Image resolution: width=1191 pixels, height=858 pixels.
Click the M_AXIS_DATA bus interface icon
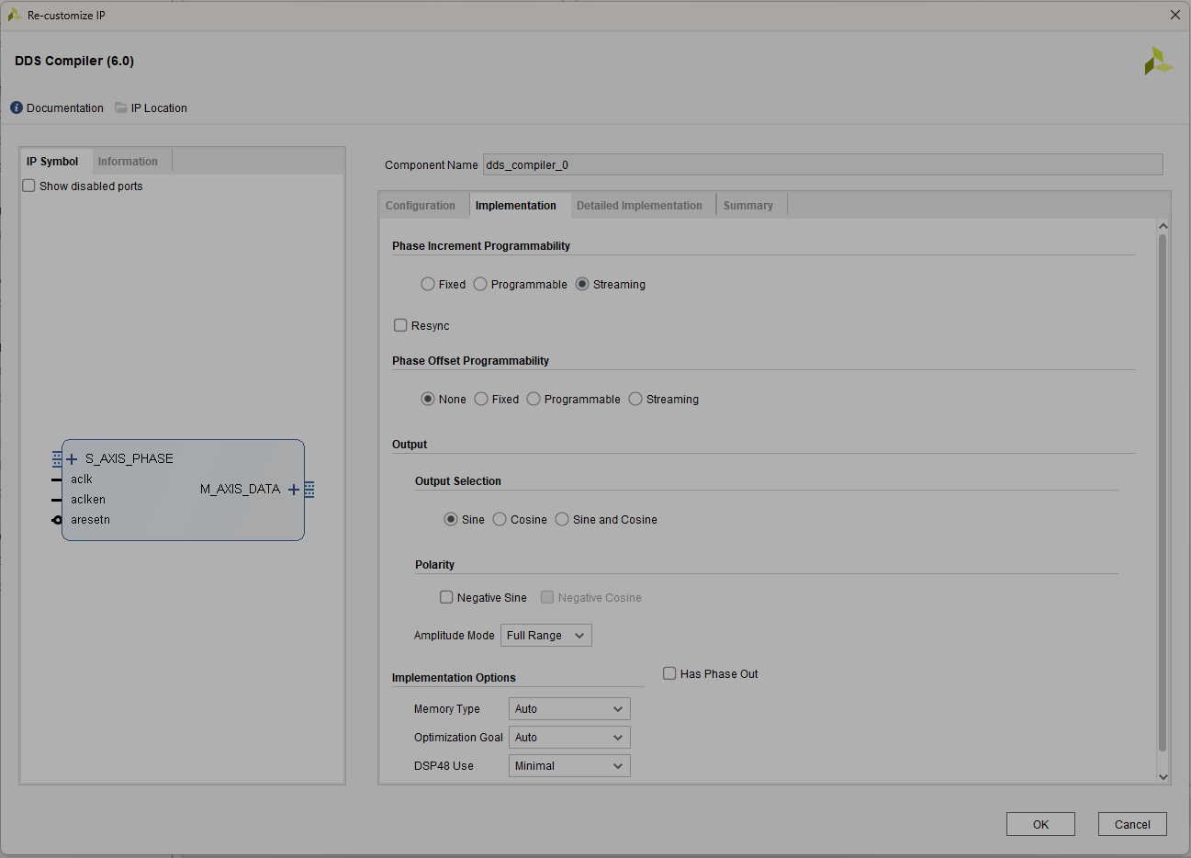coord(309,490)
